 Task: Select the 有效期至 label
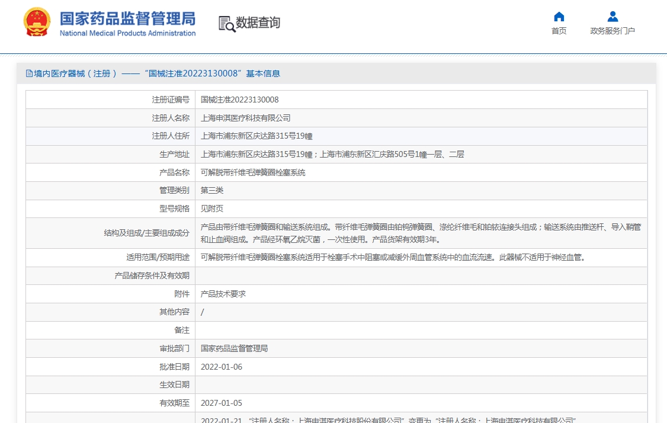pos(174,403)
